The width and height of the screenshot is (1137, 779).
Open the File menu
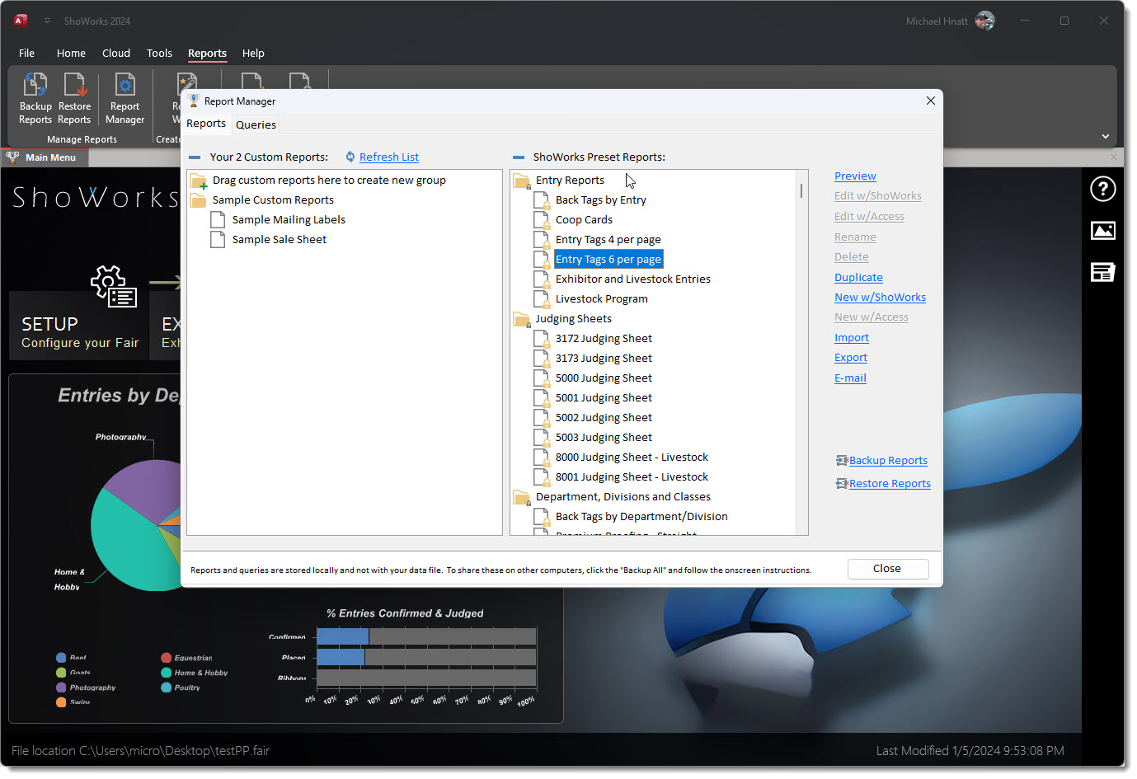pos(27,54)
